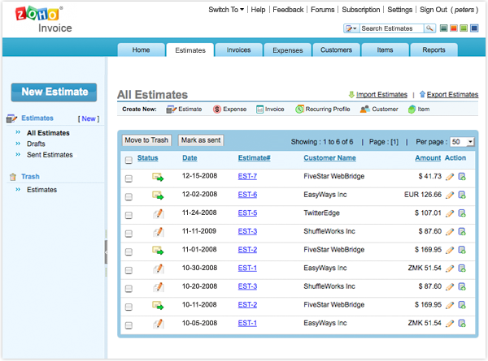Collapse the sidebar using the splitter handle
488x361 pixels.
pos(106,252)
